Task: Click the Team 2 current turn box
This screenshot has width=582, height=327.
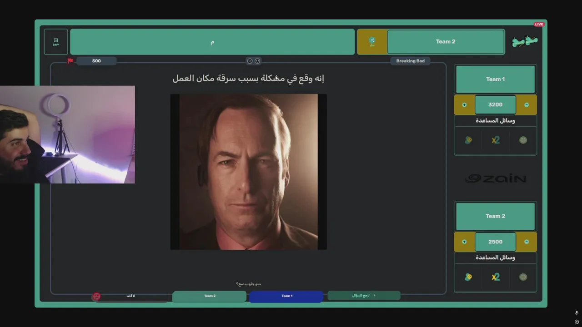Action: pos(446,42)
